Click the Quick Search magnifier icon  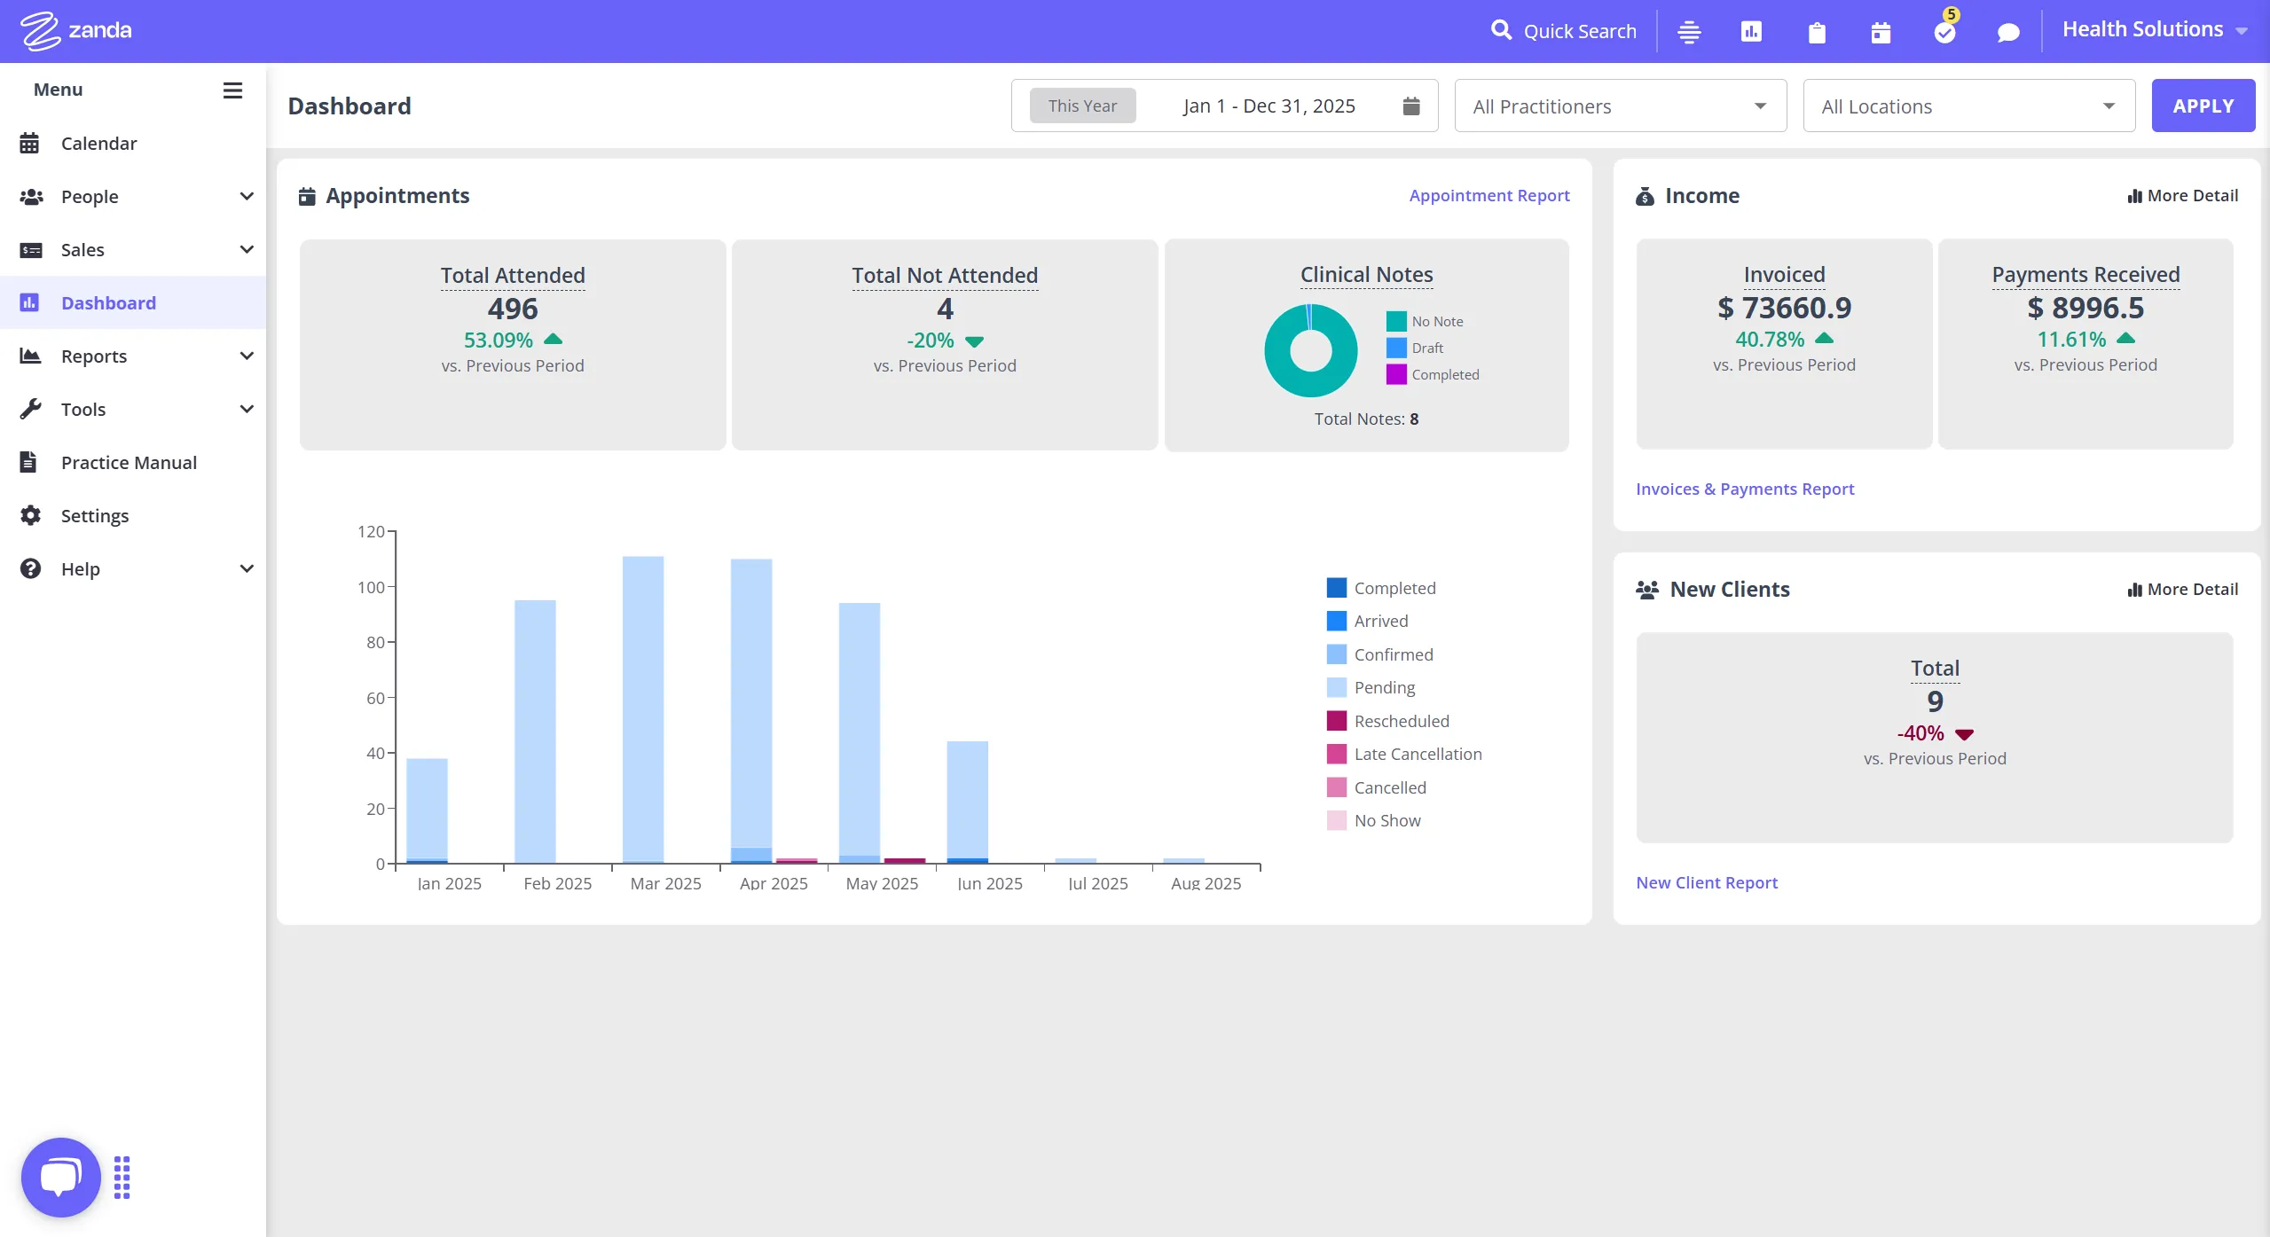(x=1501, y=29)
